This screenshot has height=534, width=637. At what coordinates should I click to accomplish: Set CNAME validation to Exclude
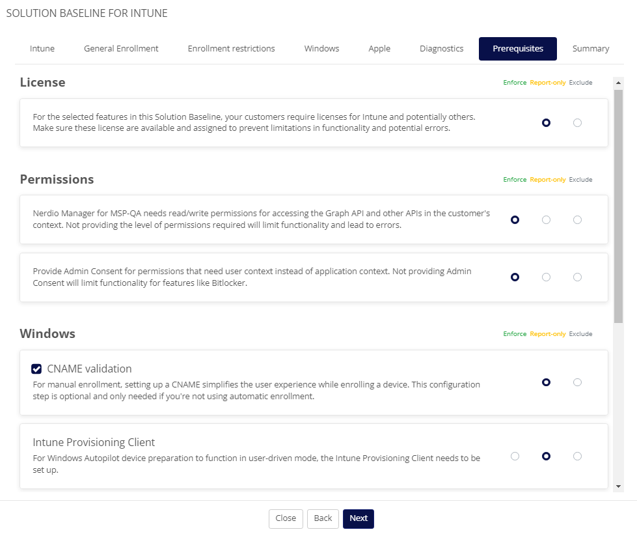[x=577, y=382]
